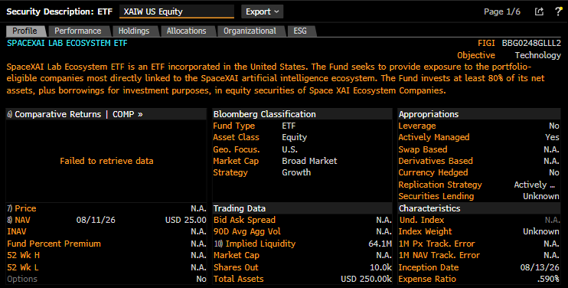This screenshot has height=288, width=568.
Task: Click the Price link numbered 7
Action: pos(21,208)
